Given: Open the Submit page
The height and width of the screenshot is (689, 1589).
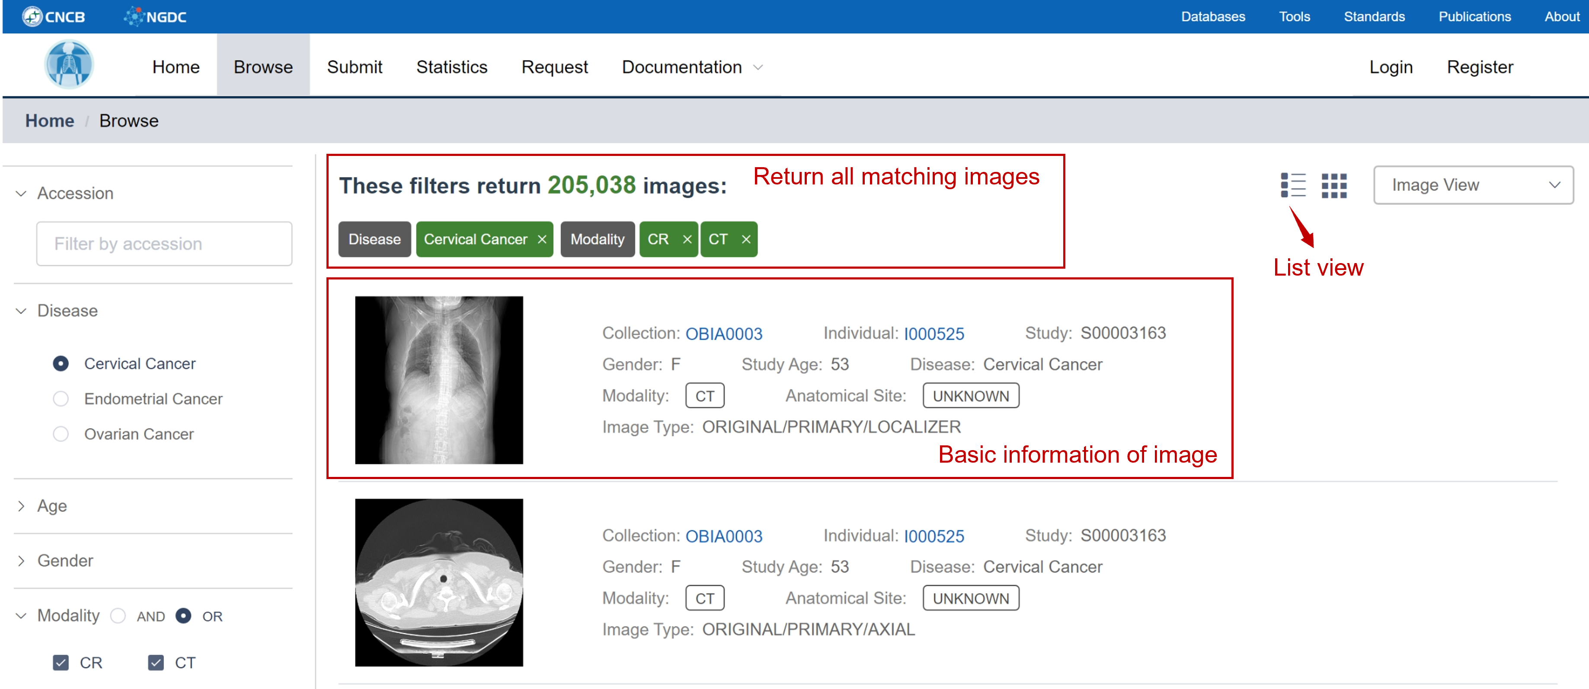Looking at the screenshot, I should pos(354,67).
